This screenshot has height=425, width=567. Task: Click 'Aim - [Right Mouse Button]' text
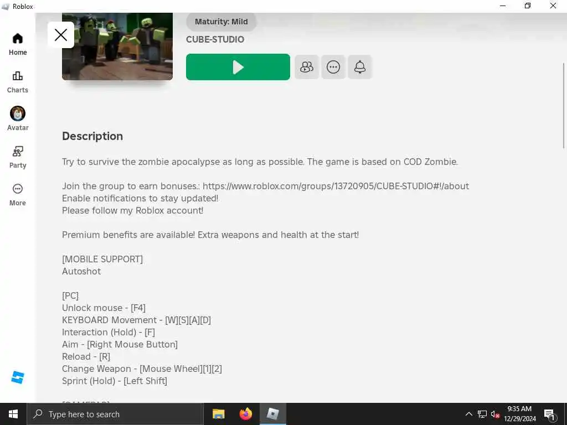[120, 344]
